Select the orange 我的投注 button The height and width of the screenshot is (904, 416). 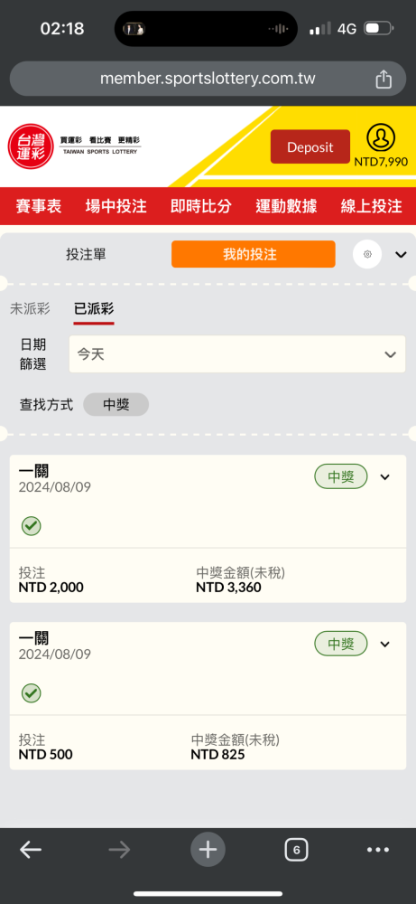point(254,254)
